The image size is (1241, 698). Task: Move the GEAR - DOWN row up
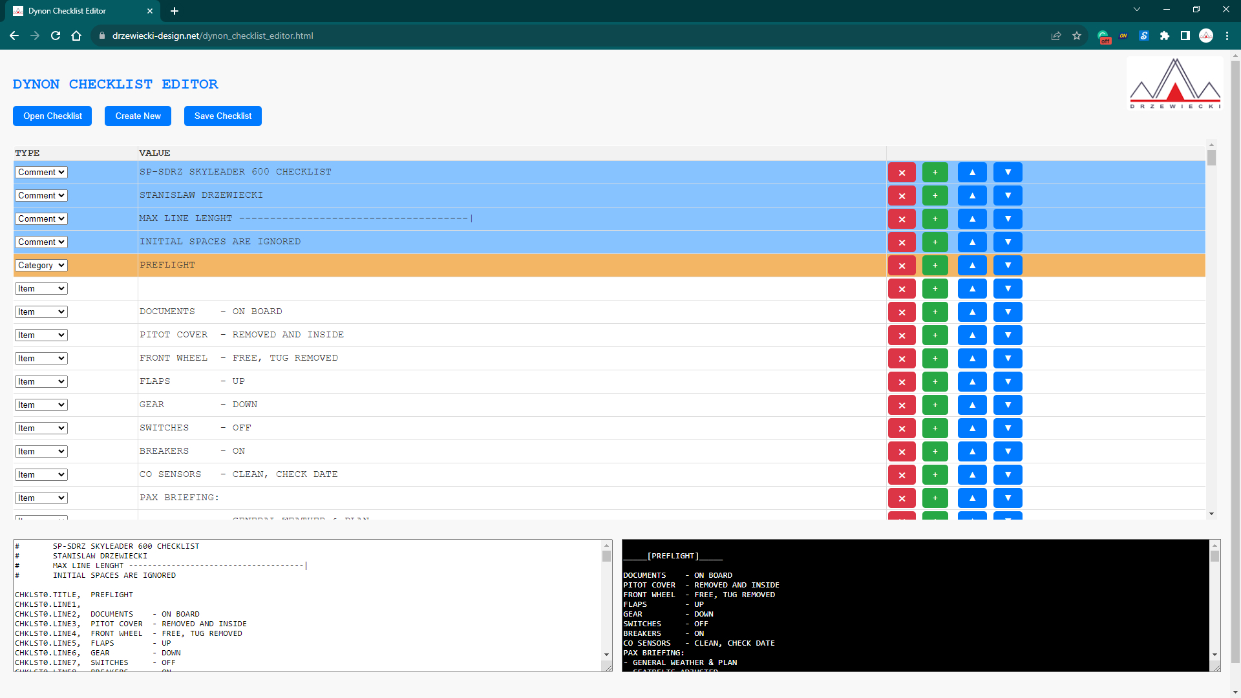click(972, 405)
